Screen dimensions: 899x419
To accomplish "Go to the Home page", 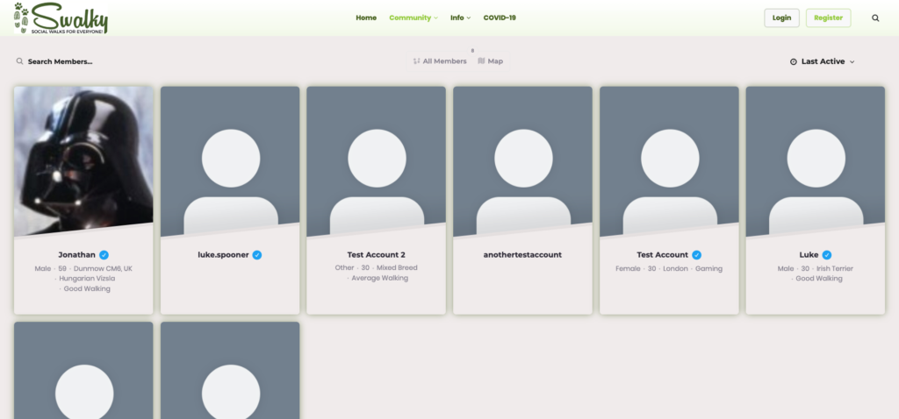I will tap(366, 18).
